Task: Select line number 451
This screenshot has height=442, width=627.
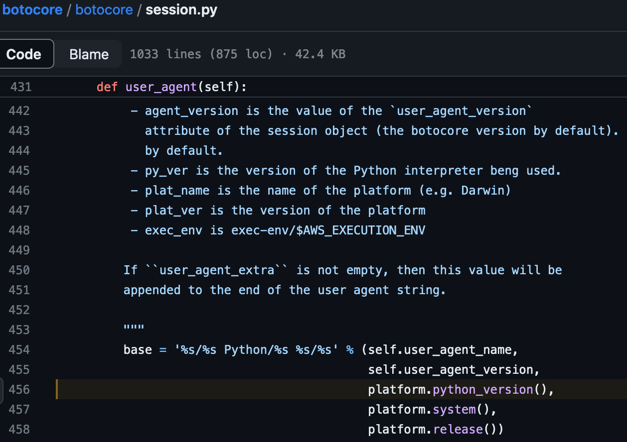Action: tap(19, 290)
